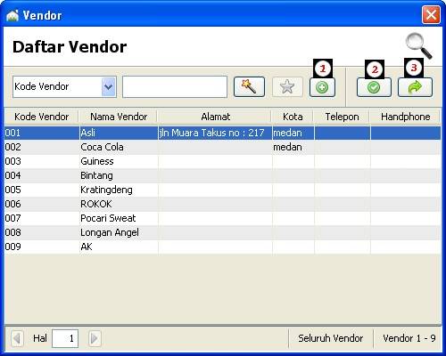Click the grey star button
Viewport: 446px width, 356px height.
coord(287,86)
